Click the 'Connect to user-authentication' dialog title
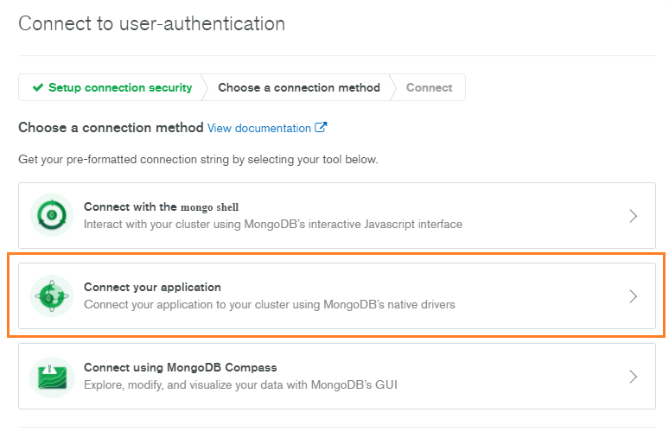Screen dimensions: 669x438 point(151,23)
